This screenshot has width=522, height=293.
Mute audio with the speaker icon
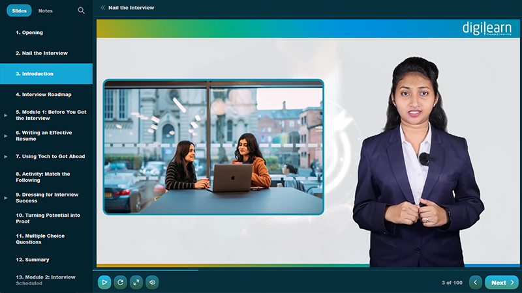[x=152, y=282]
